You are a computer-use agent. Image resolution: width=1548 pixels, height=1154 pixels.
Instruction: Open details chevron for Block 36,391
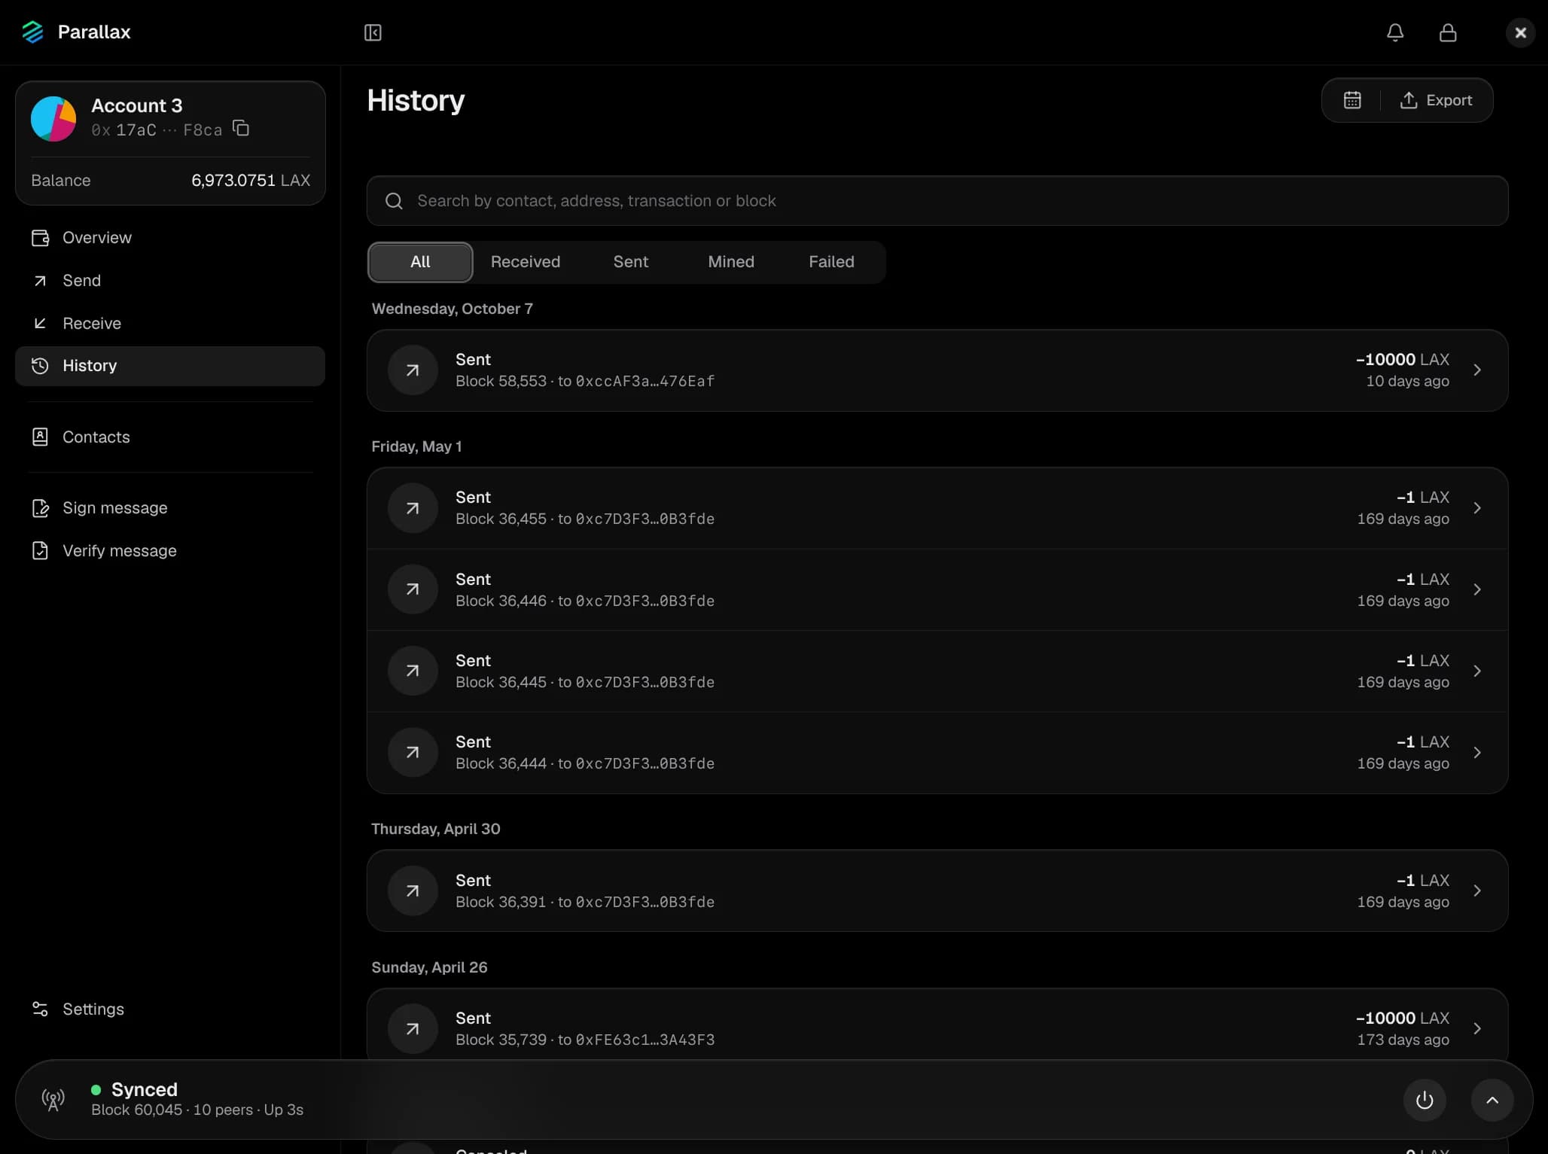1477,891
